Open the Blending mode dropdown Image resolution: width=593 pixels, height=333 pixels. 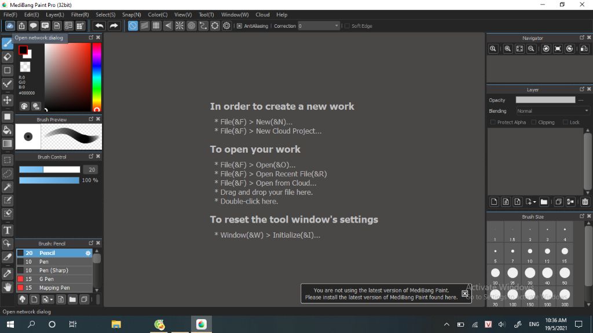586,111
